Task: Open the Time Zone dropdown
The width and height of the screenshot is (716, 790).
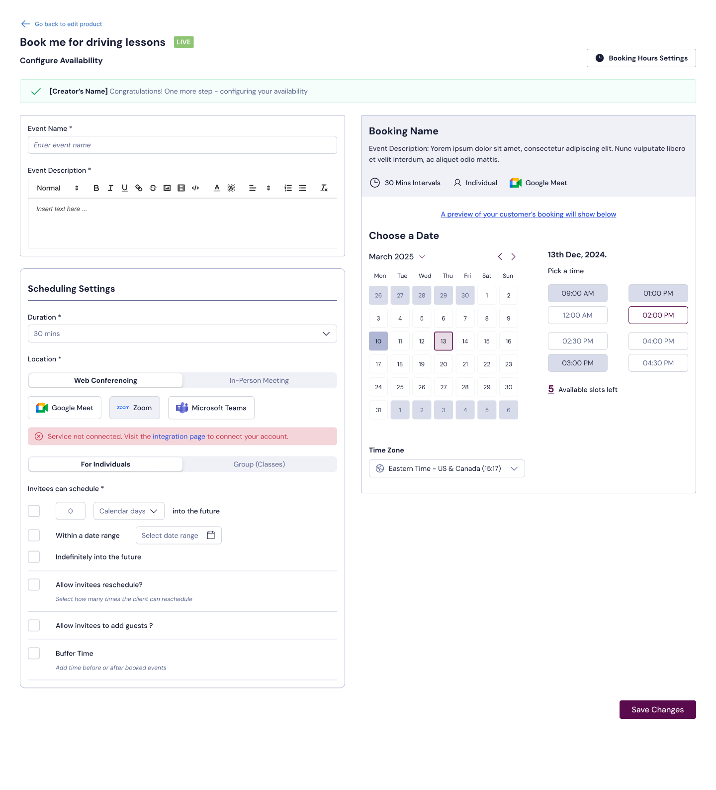Action: pos(447,468)
